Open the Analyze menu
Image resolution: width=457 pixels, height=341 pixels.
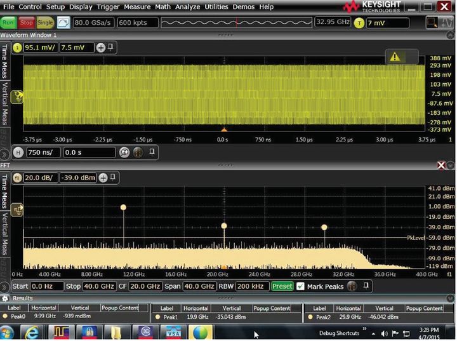click(187, 7)
